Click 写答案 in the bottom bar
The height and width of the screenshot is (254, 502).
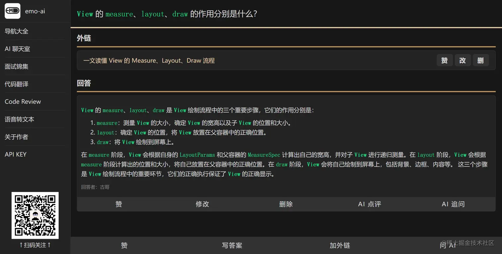(232, 245)
